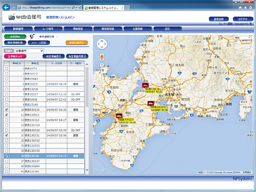Click the ログアウト logout button
This screenshot has width=256, height=192.
(x=243, y=19)
